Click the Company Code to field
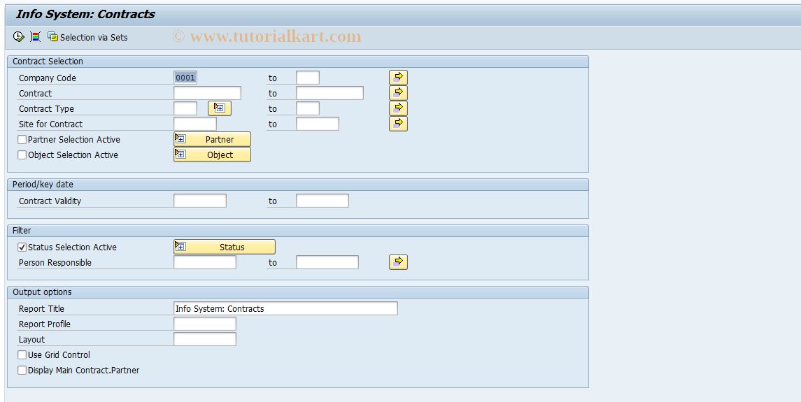This screenshot has height=402, width=801. pyautogui.click(x=308, y=78)
